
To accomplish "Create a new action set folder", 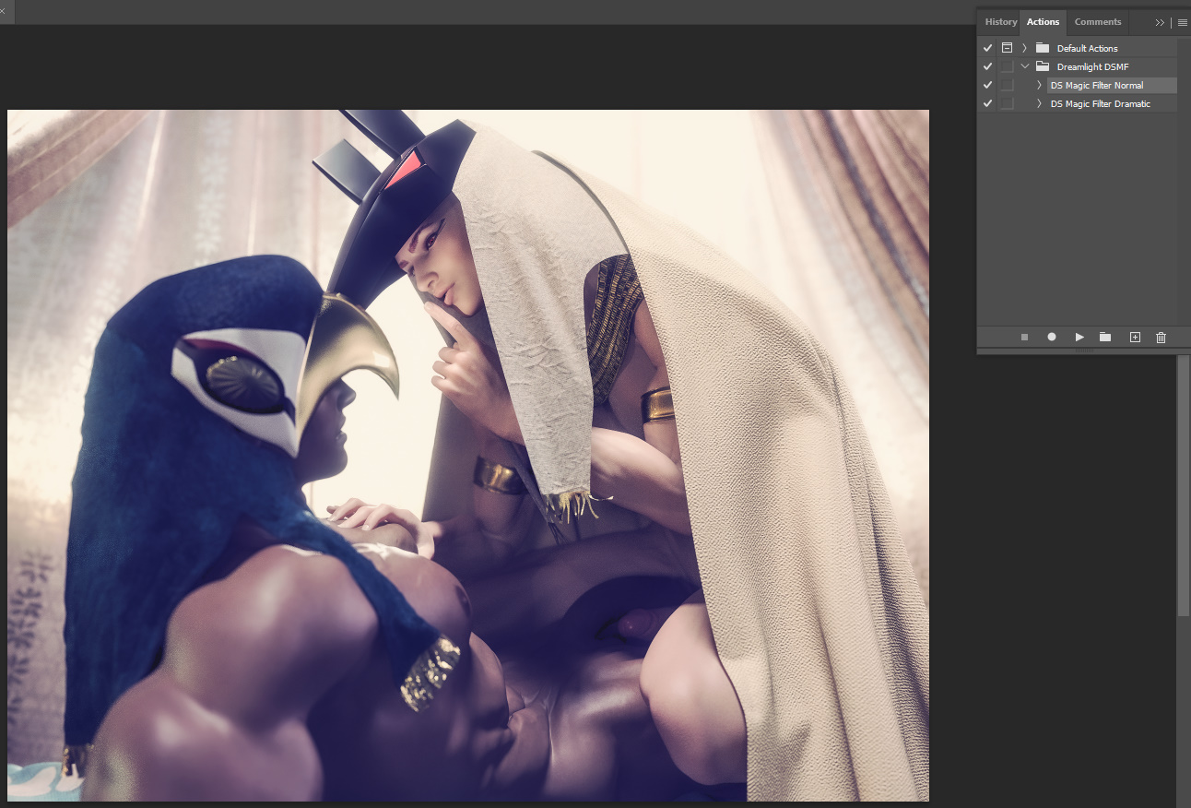I will pyautogui.click(x=1105, y=338).
